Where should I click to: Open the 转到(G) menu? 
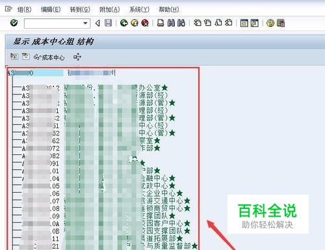(80, 9)
